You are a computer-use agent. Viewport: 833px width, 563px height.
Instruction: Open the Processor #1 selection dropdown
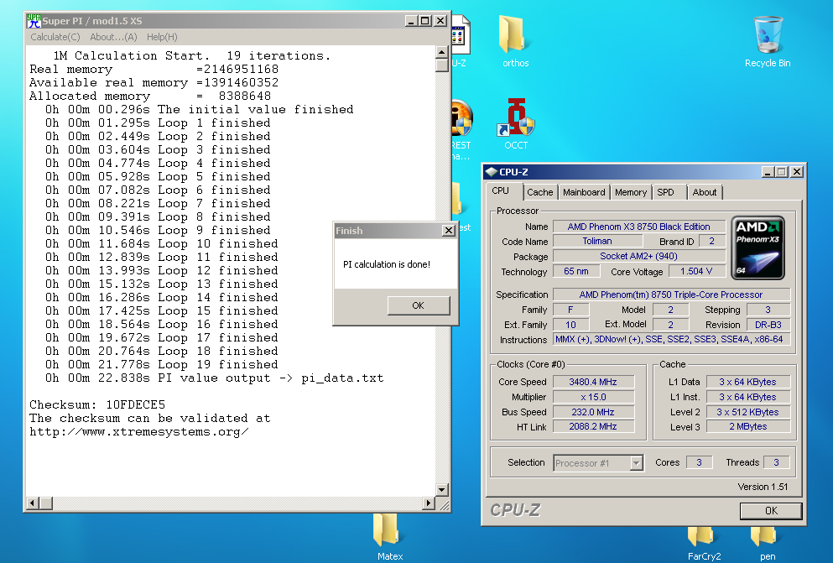pos(598,463)
